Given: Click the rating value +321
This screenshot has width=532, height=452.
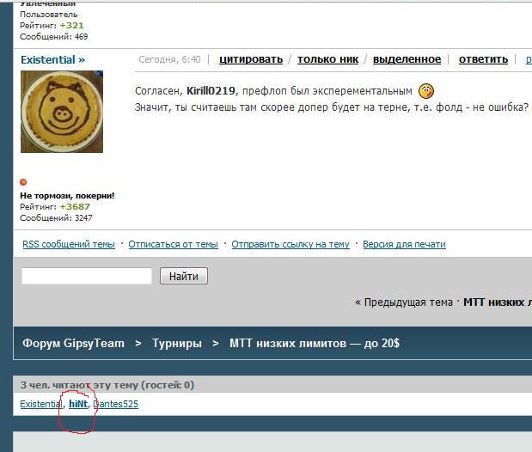Looking at the screenshot, I should [71, 26].
